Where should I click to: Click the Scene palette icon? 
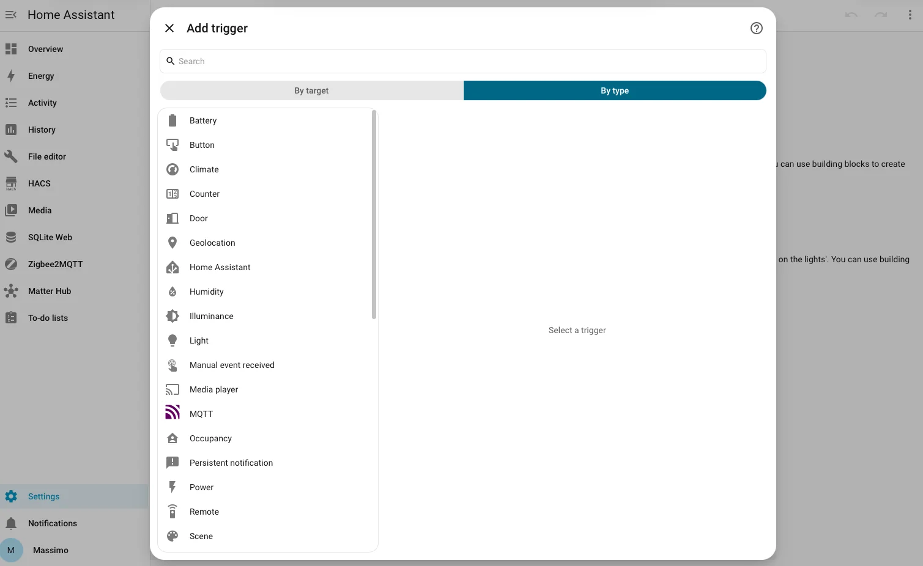coord(172,536)
